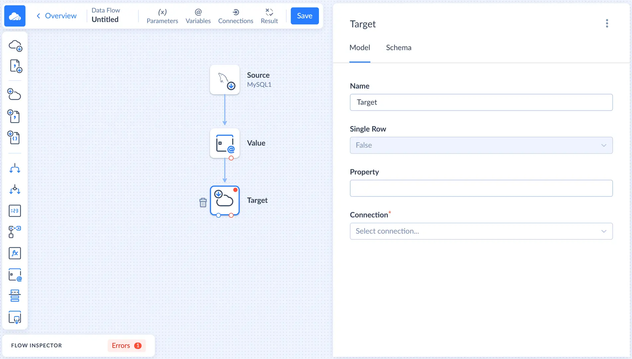
Task: Click the Flow Inspector label
Action: click(37, 346)
